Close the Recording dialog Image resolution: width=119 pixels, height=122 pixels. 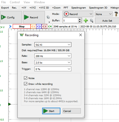pos(81,35)
